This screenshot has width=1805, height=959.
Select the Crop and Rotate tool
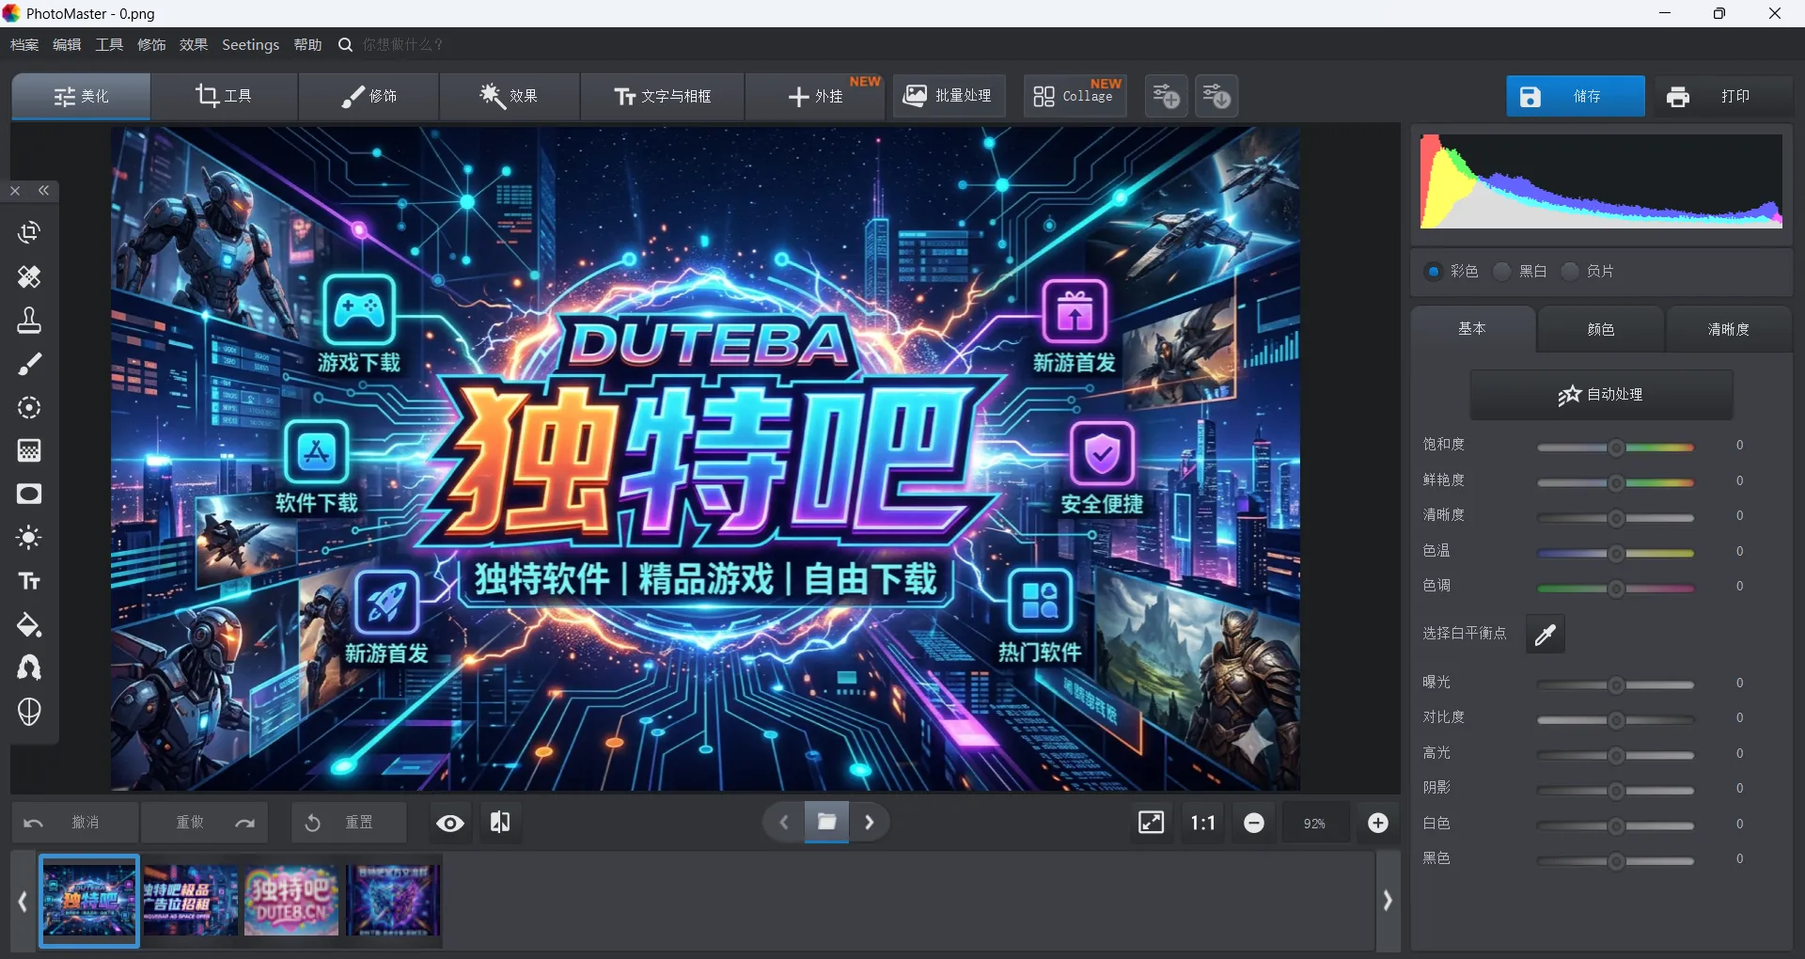[29, 232]
